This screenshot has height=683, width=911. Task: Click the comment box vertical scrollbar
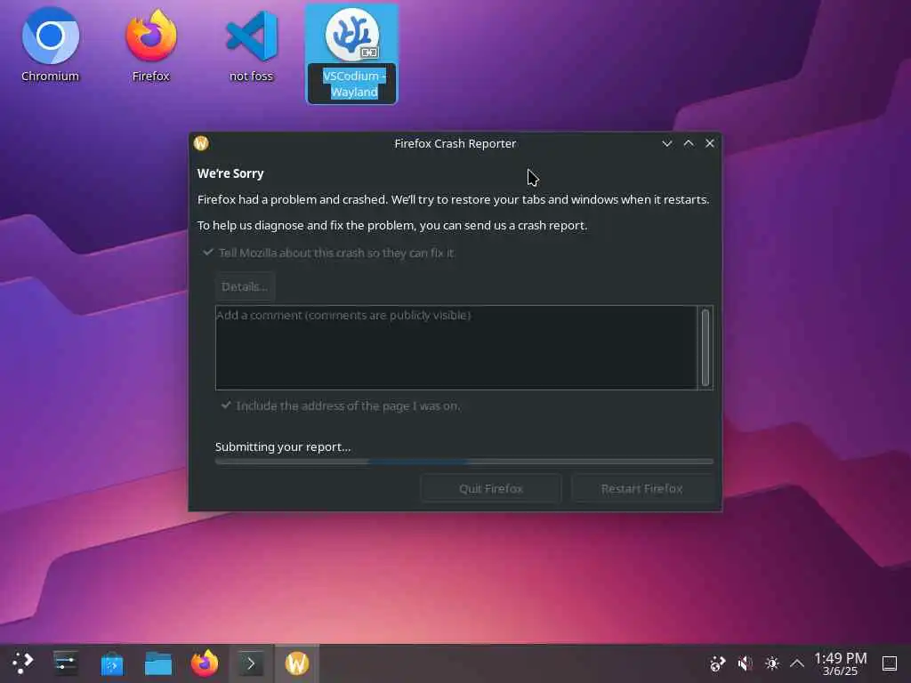705,348
